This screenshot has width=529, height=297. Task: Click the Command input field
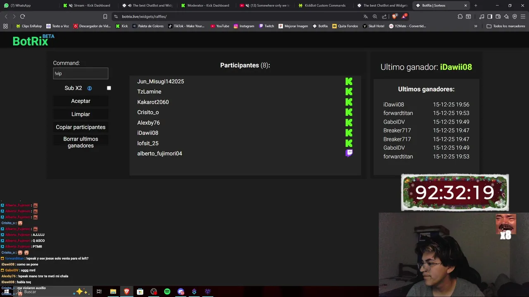[81, 73]
